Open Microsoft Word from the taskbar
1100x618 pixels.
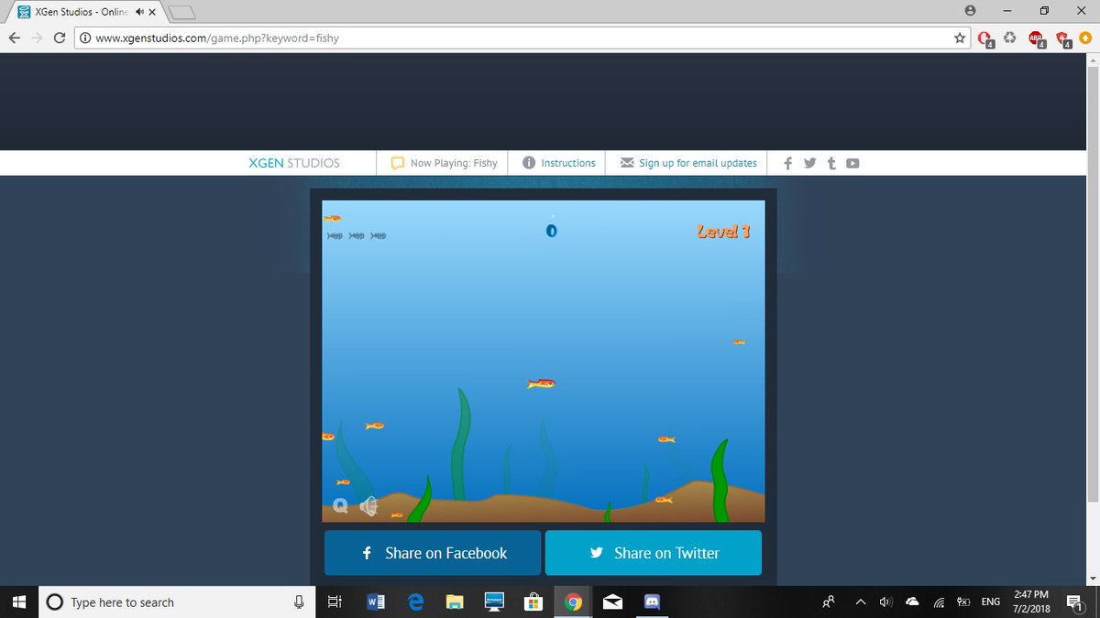coord(375,602)
